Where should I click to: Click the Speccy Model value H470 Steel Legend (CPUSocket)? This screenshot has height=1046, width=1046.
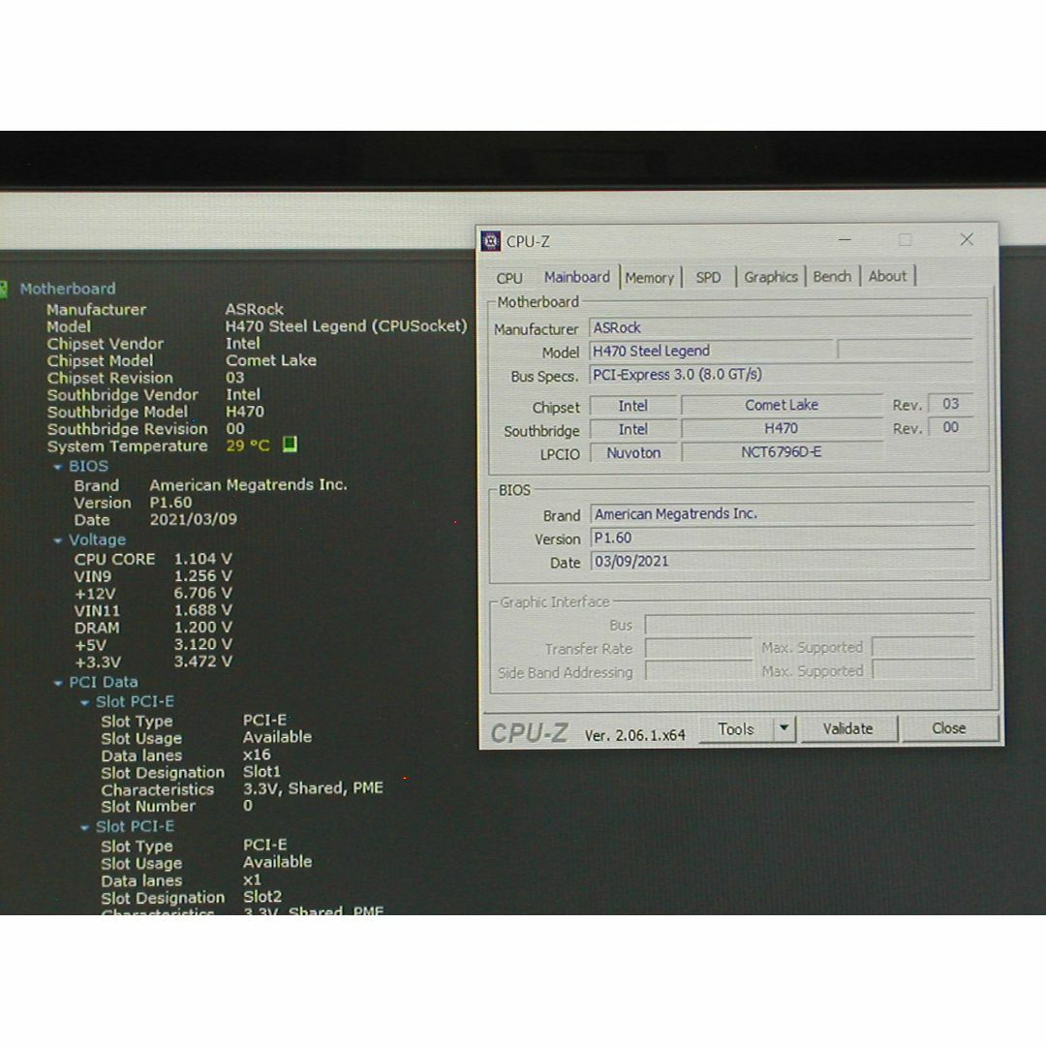[x=346, y=326]
